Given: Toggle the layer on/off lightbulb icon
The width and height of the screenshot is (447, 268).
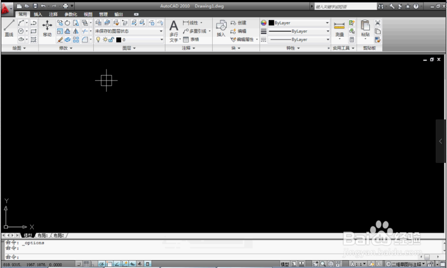Looking at the screenshot, I should (98, 39).
